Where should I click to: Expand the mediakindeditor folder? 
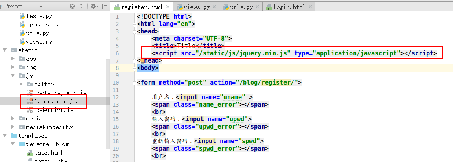point(13,127)
